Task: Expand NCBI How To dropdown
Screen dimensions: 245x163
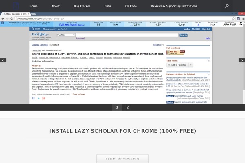Action: click(61, 29)
